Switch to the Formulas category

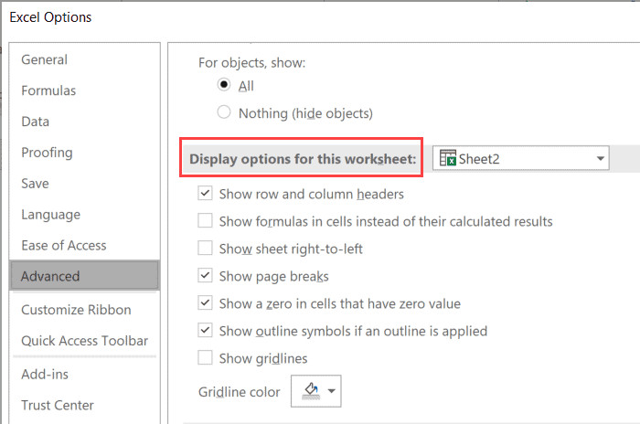click(48, 90)
